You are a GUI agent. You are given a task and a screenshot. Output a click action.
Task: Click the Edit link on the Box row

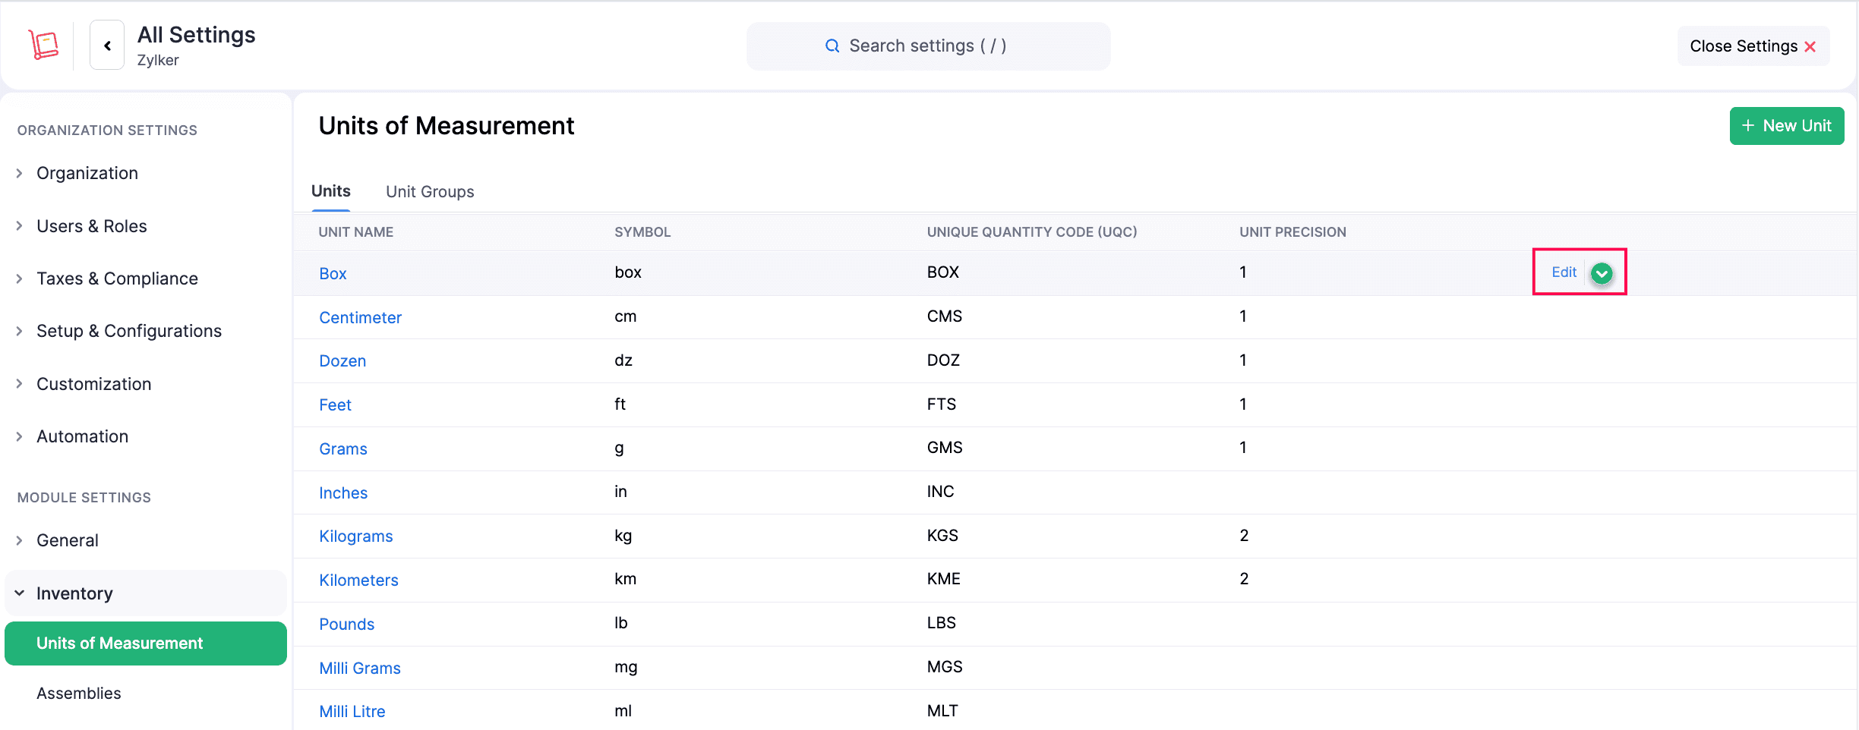click(1564, 272)
